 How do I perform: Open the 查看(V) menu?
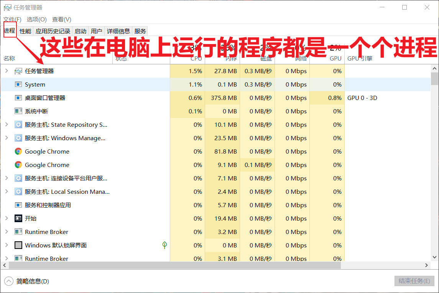62,19
